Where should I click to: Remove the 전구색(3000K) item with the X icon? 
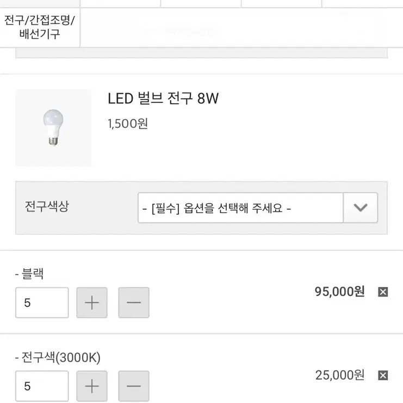(383, 375)
